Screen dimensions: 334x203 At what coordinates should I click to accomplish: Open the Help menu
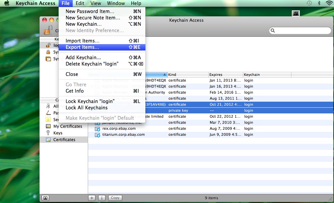coord(136,3)
